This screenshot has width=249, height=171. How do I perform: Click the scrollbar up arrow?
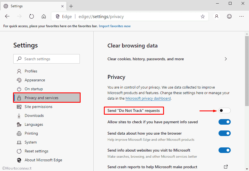[247, 34]
